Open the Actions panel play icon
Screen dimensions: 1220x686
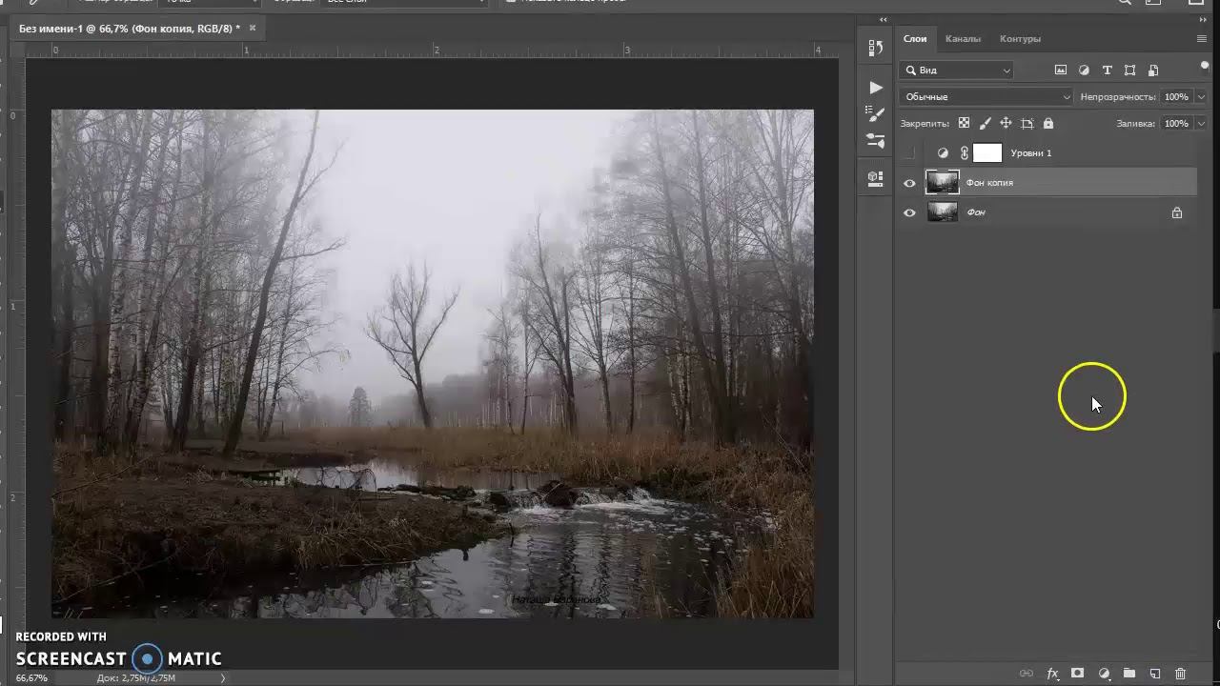pyautogui.click(x=876, y=87)
